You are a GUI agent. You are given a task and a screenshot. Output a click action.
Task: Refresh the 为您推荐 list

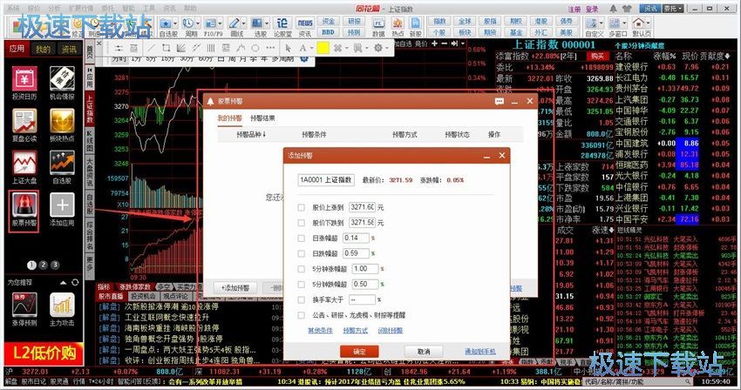75,282
